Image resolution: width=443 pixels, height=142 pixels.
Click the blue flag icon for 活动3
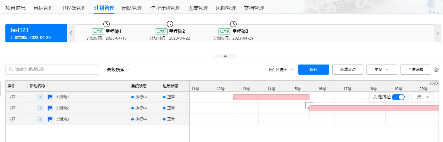50,119
